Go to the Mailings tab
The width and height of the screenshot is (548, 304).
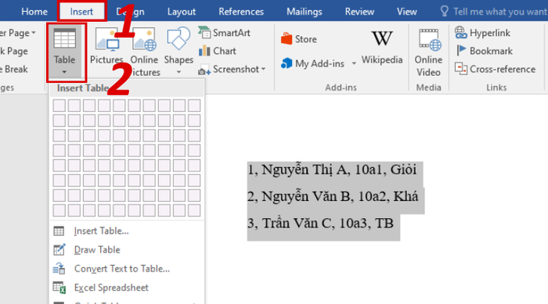click(x=304, y=12)
